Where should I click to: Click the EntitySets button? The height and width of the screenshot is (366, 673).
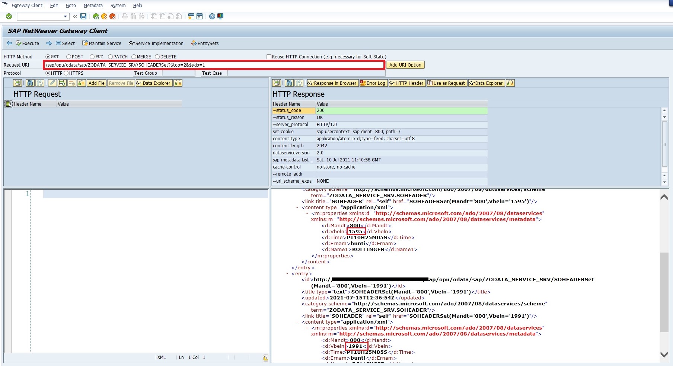pos(205,43)
